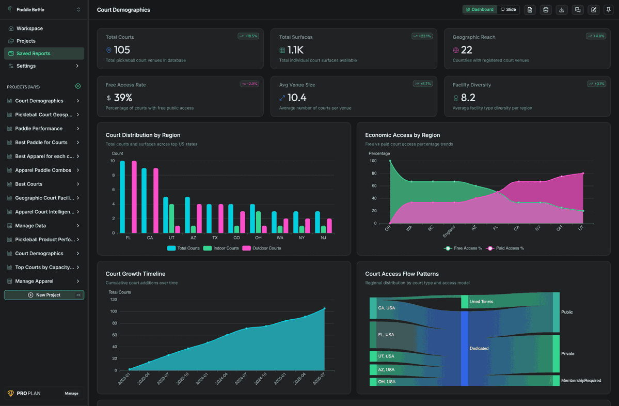Open the report file code icon
Viewport: 619px width, 406px height.
tap(530, 10)
